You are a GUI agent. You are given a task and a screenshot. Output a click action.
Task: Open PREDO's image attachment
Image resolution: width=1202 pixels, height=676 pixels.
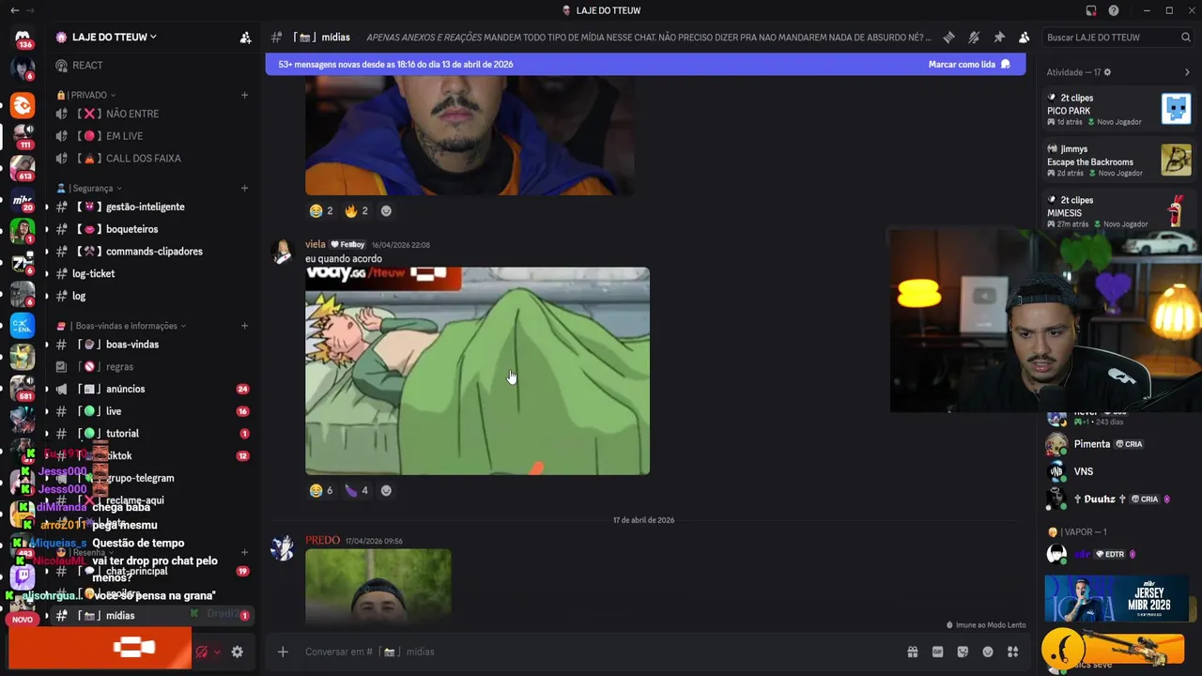[378, 588]
